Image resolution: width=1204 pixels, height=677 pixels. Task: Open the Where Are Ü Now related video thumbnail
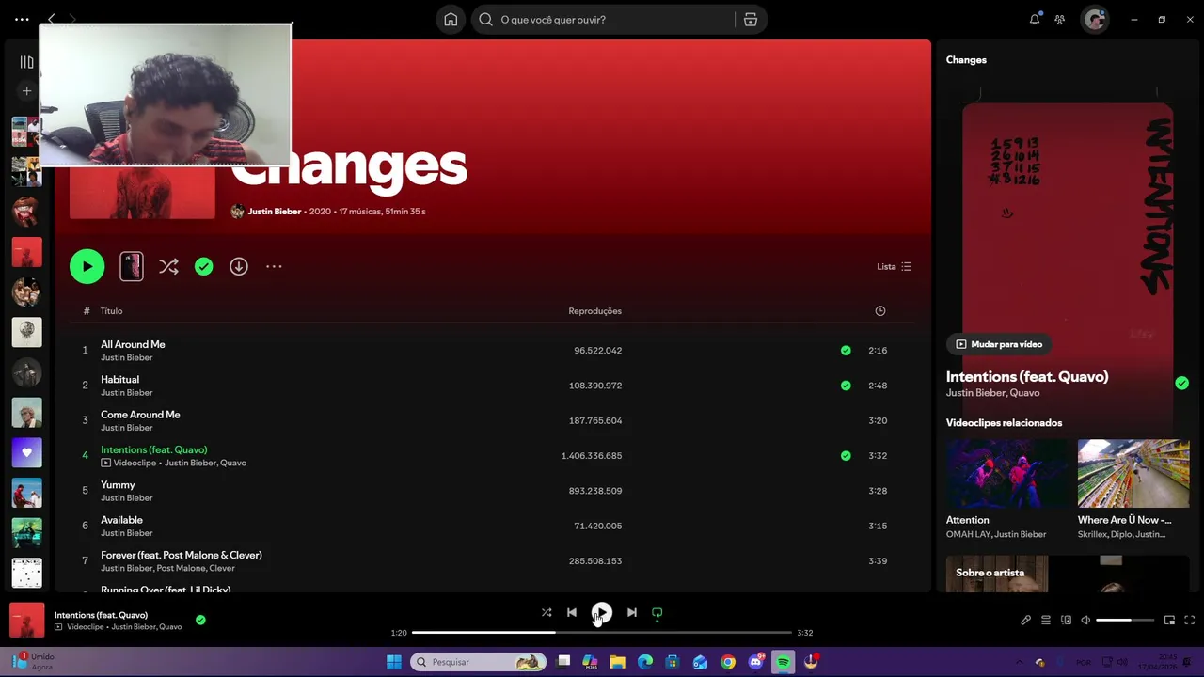point(1133,474)
